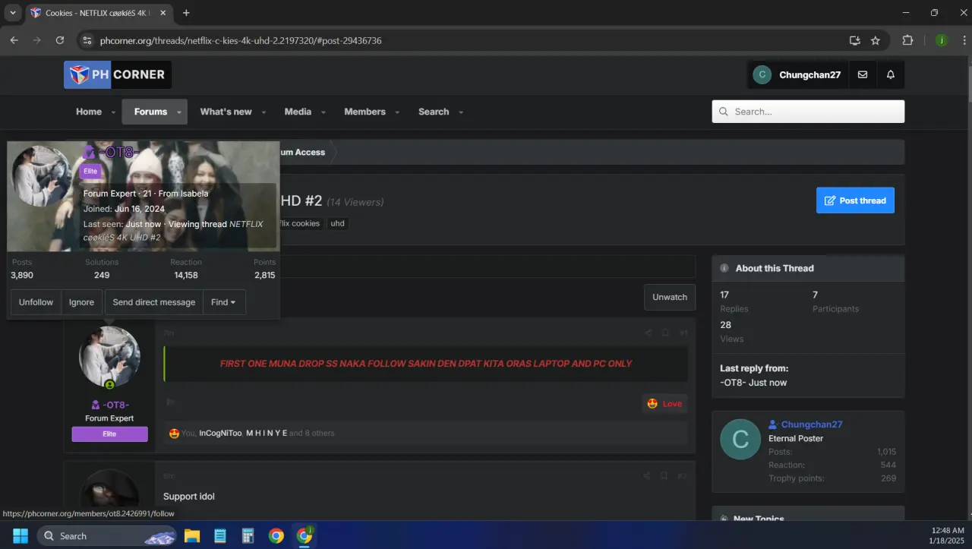Go back to the previous page
Viewport: 972px width, 549px height.
14,40
